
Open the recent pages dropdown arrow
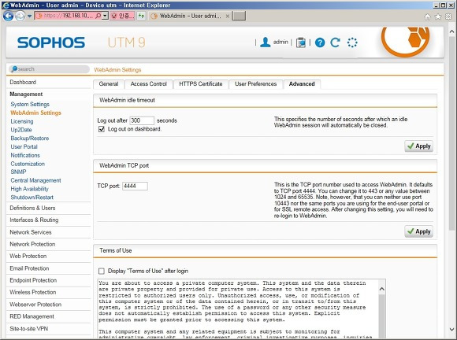[29, 16]
